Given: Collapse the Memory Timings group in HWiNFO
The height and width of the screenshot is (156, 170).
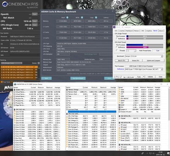Looking at the screenshot, I should point(67,89).
